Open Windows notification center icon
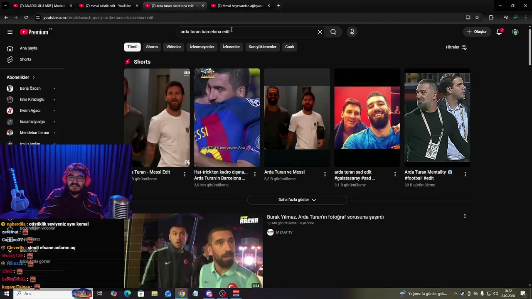The width and height of the screenshot is (532, 299). [x=523, y=294]
